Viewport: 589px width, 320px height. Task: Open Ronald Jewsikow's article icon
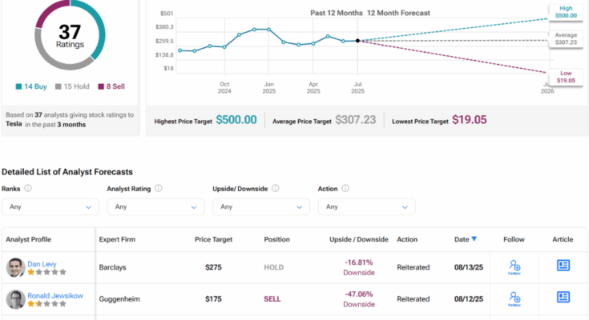click(563, 297)
